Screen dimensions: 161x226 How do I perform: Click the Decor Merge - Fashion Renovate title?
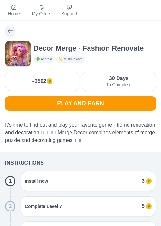coord(89,48)
